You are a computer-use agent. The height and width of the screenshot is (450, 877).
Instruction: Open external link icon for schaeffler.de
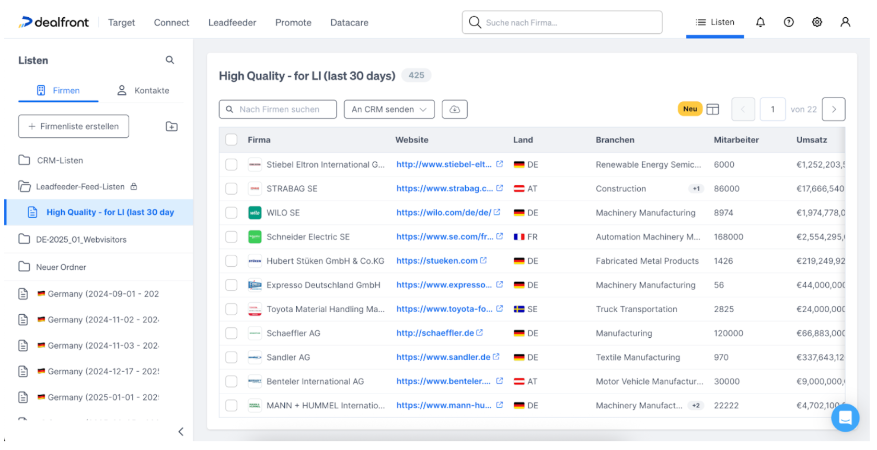pyautogui.click(x=480, y=333)
